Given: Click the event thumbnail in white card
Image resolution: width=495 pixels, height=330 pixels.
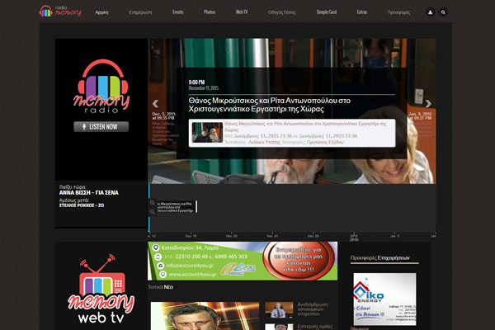Looking at the screenshot, I should [207, 132].
